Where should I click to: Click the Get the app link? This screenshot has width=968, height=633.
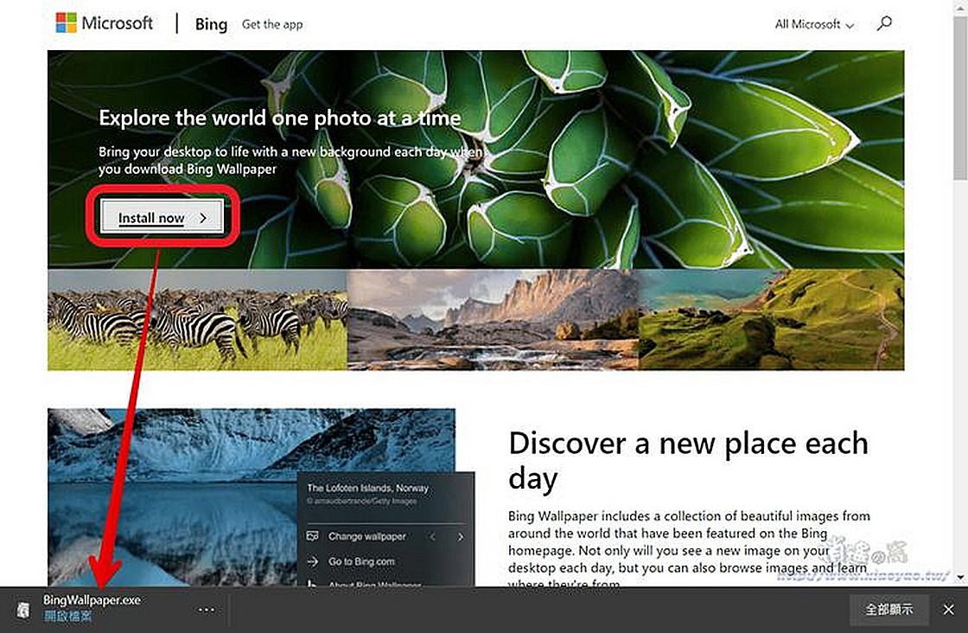(x=272, y=24)
